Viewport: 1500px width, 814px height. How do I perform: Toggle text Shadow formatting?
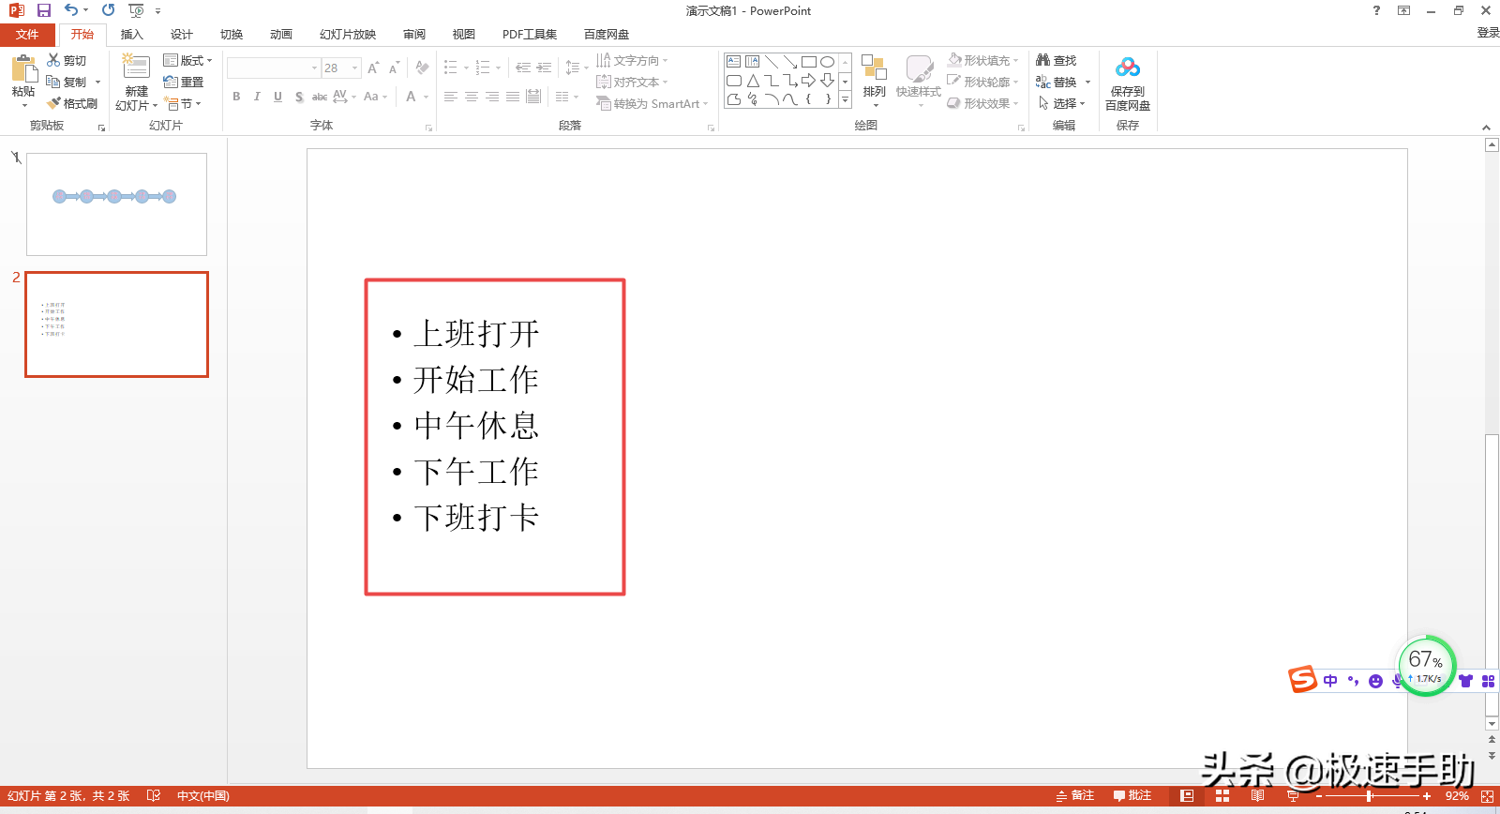tap(299, 97)
